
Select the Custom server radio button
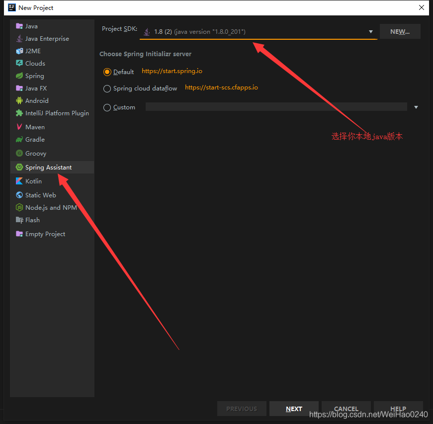(x=107, y=107)
